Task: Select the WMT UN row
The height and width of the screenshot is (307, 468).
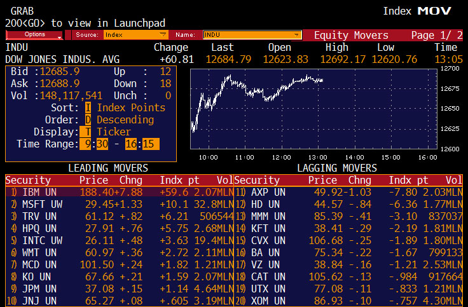Action: point(120,253)
